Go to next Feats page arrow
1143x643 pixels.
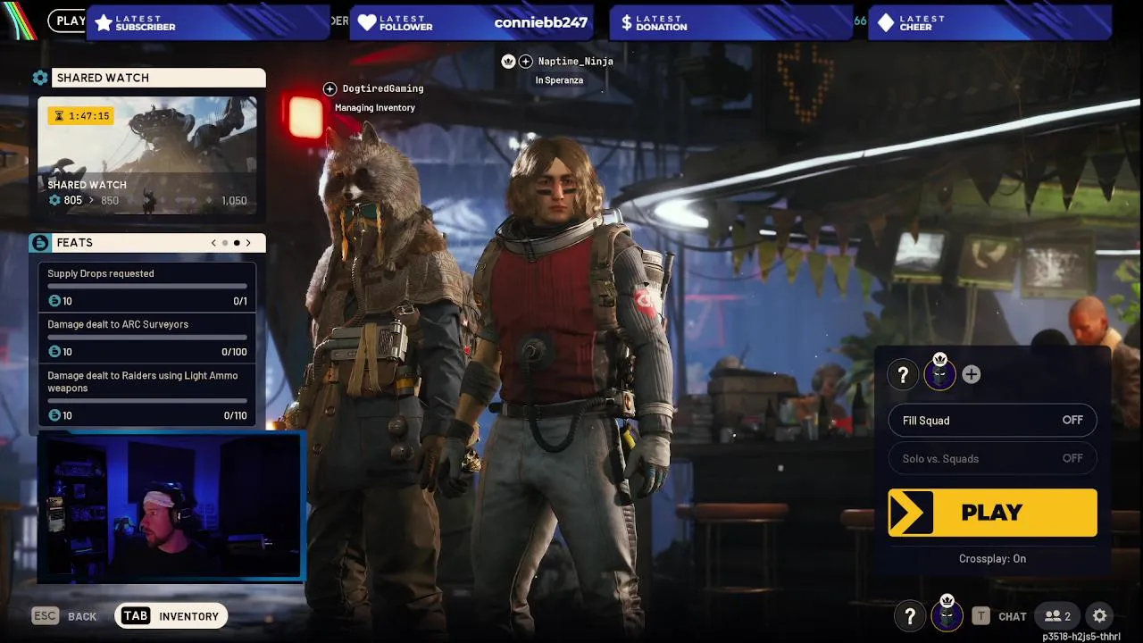click(248, 243)
